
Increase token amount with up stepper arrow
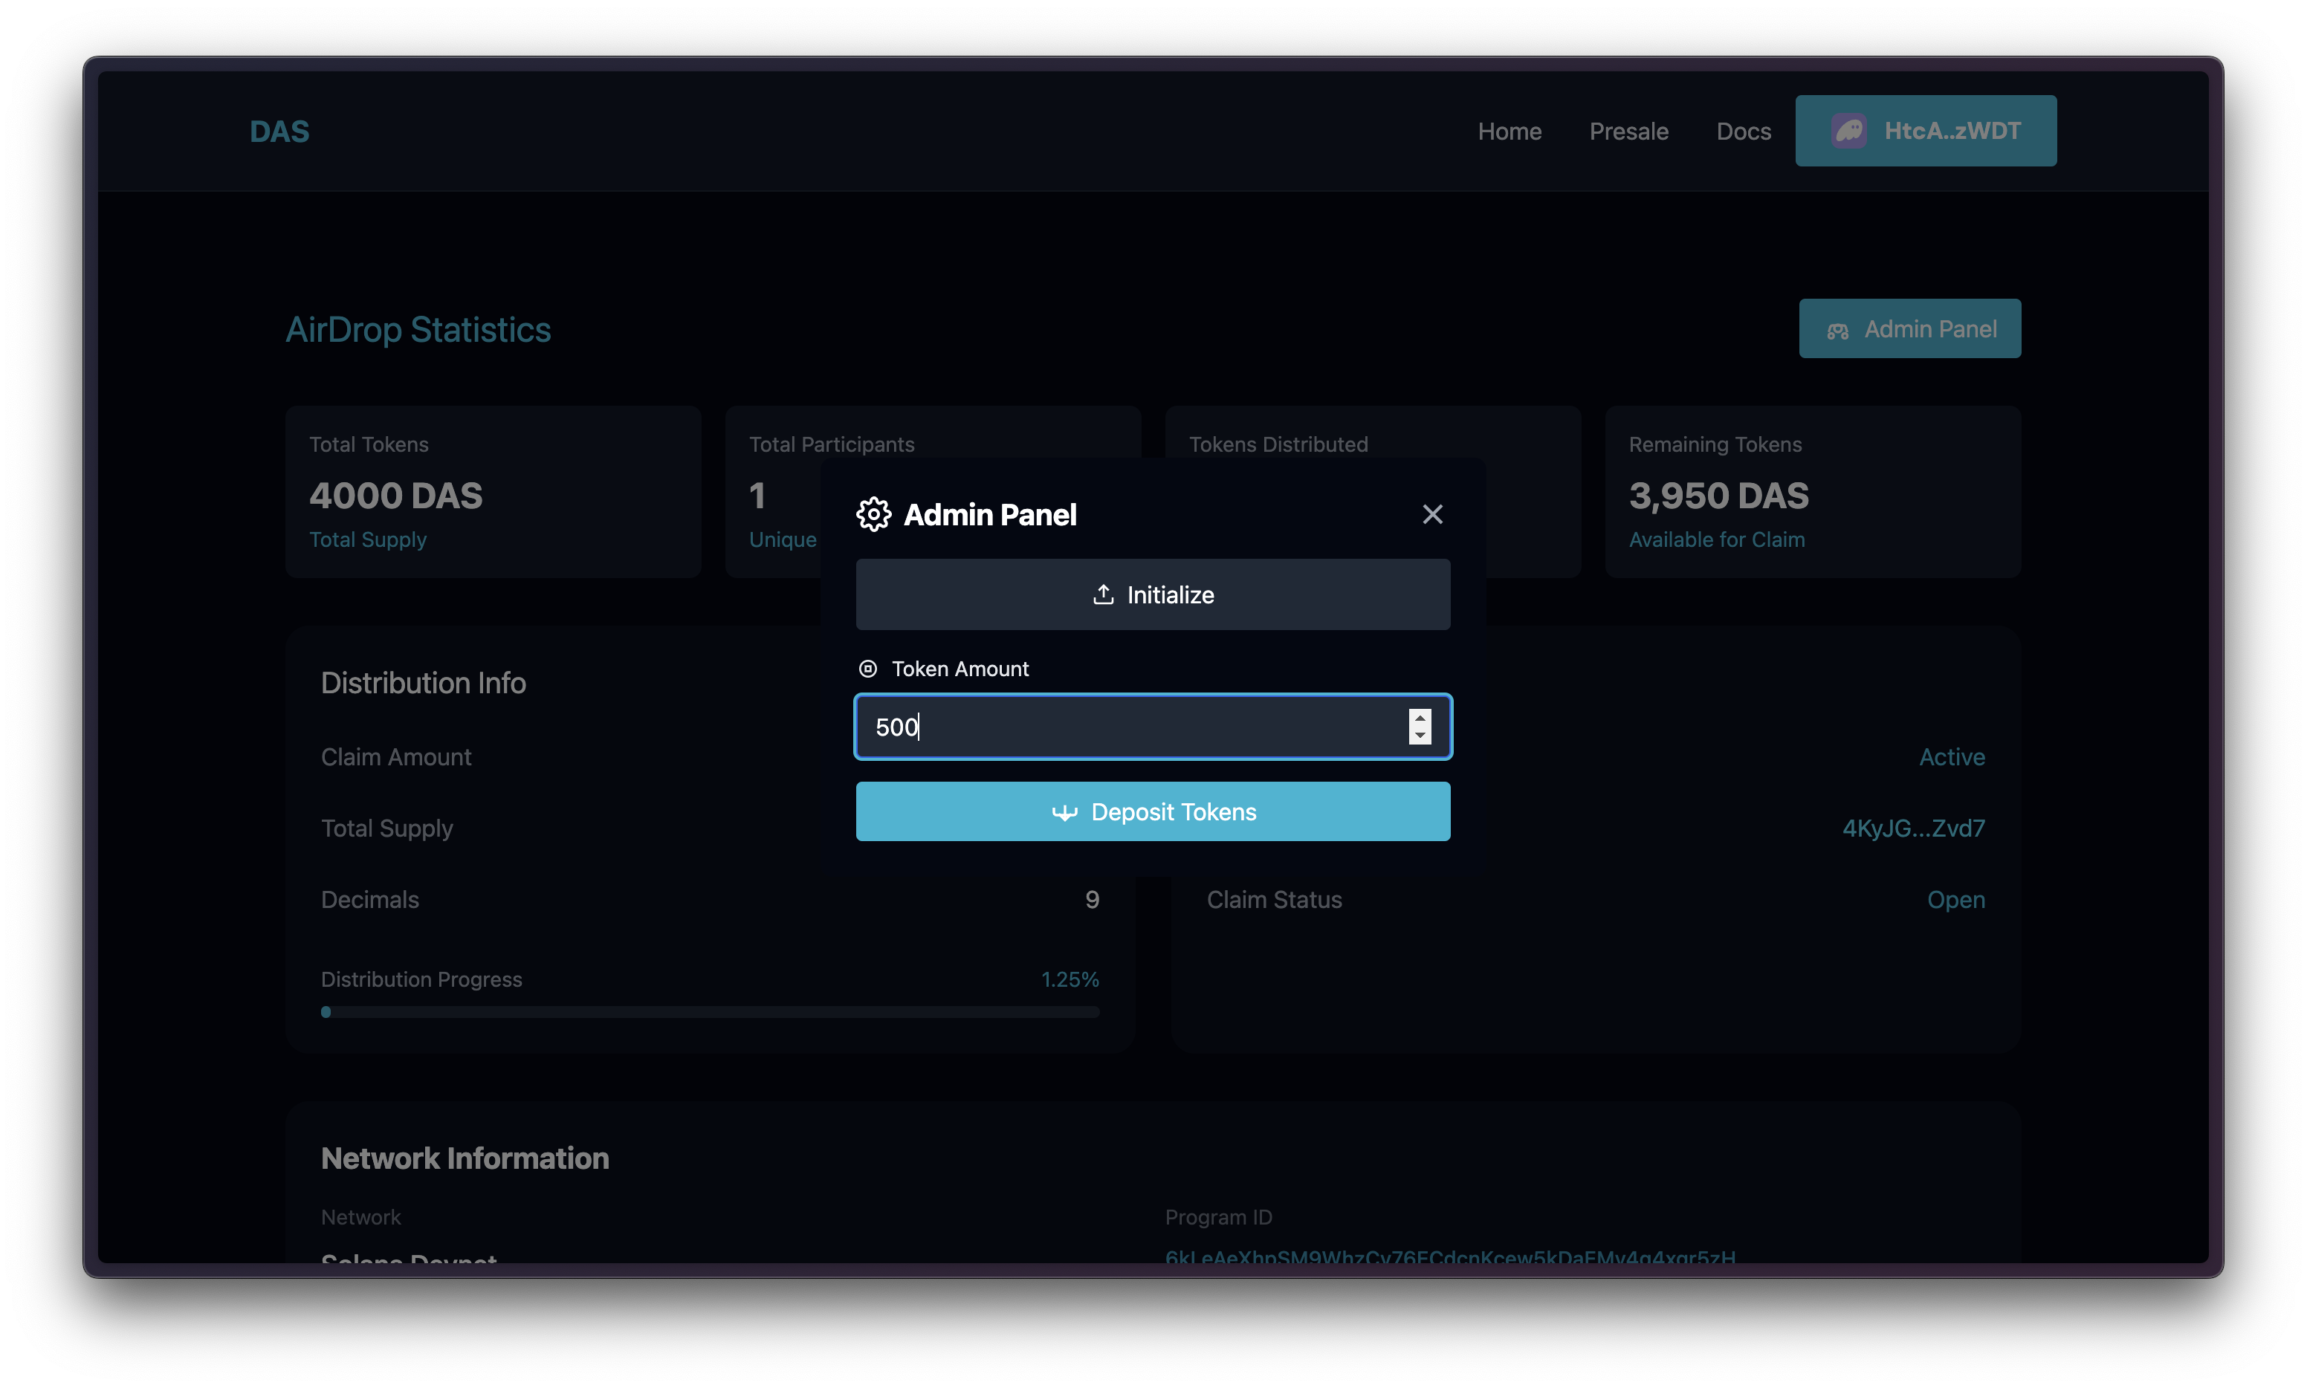point(1419,719)
